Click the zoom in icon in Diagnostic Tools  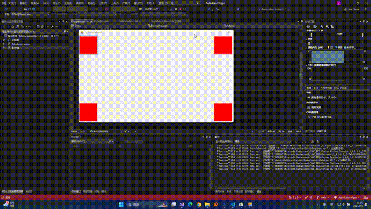322,27
